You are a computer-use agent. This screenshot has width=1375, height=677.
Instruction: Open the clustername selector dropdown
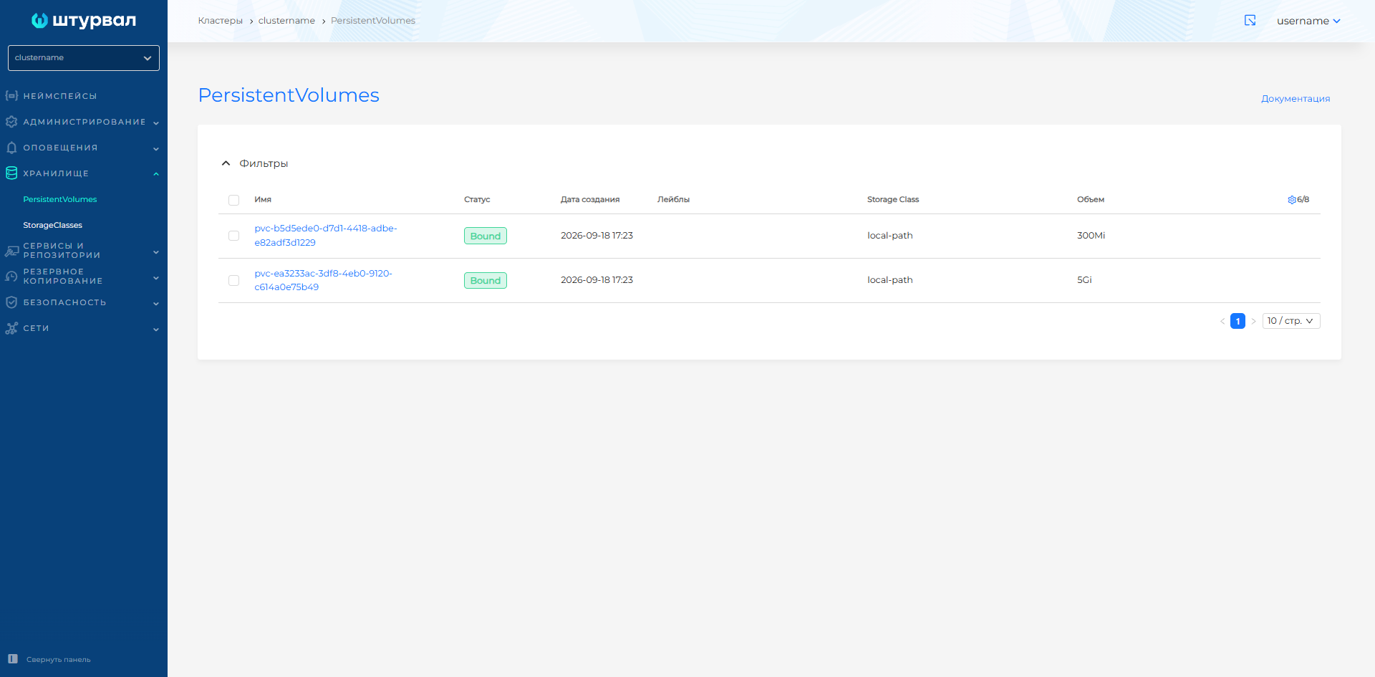pos(84,58)
